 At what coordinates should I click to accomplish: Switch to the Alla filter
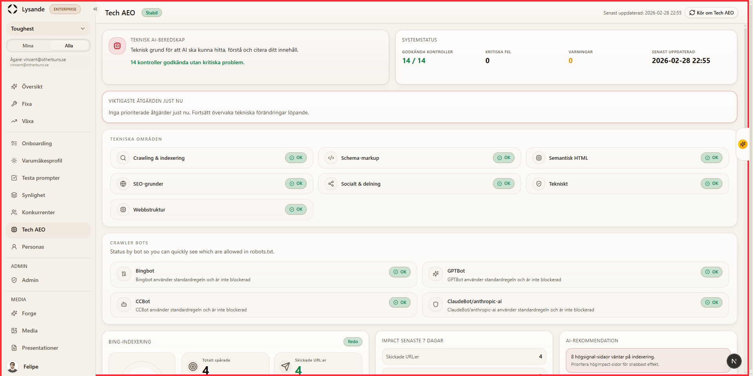click(x=69, y=46)
